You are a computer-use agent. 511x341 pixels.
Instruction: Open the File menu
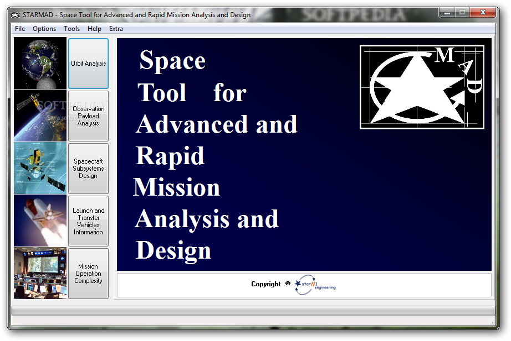[20, 29]
